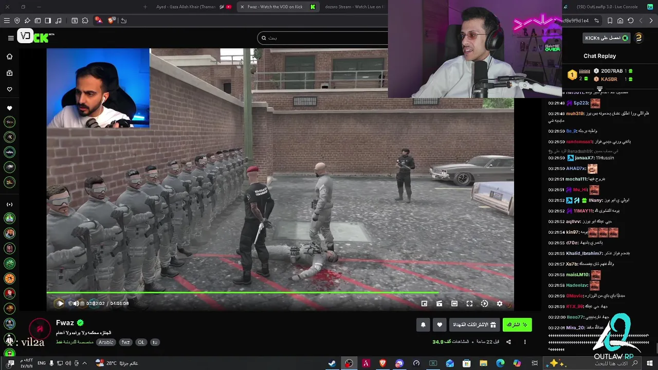658x370 pixels.
Task: Open the heart outline icon in sidebar
Action: pos(9,89)
